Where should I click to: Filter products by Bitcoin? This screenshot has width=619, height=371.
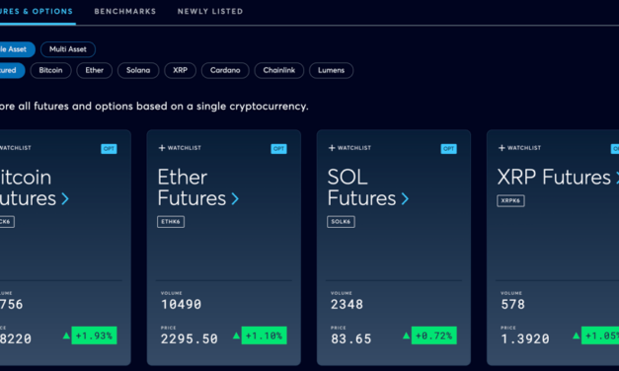(50, 70)
